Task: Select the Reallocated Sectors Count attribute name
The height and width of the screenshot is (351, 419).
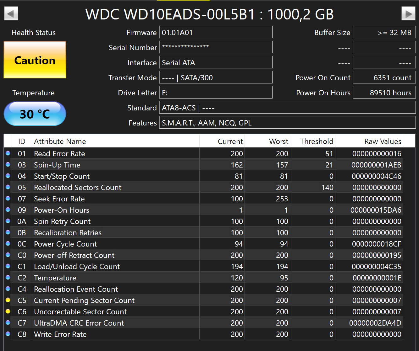Action: tap(78, 188)
